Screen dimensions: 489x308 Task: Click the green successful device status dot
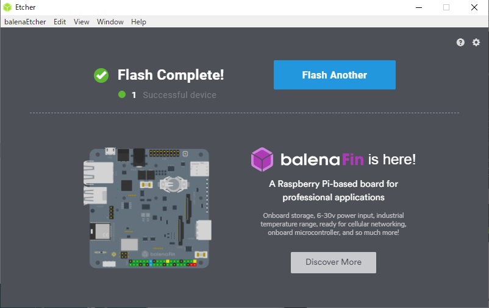(x=122, y=94)
